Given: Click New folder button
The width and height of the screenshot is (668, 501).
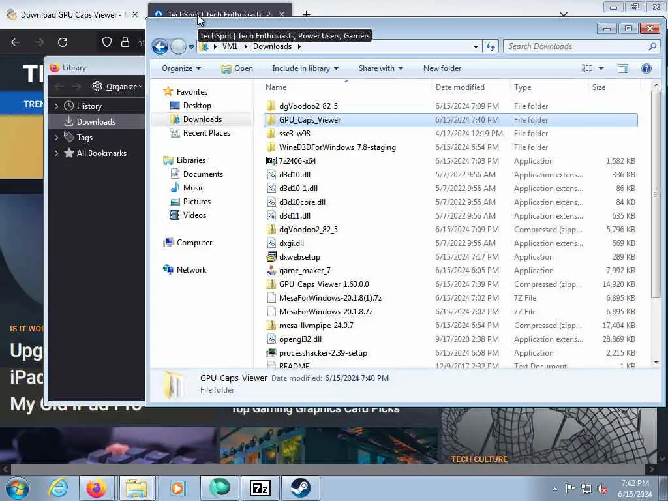Looking at the screenshot, I should click(x=442, y=68).
